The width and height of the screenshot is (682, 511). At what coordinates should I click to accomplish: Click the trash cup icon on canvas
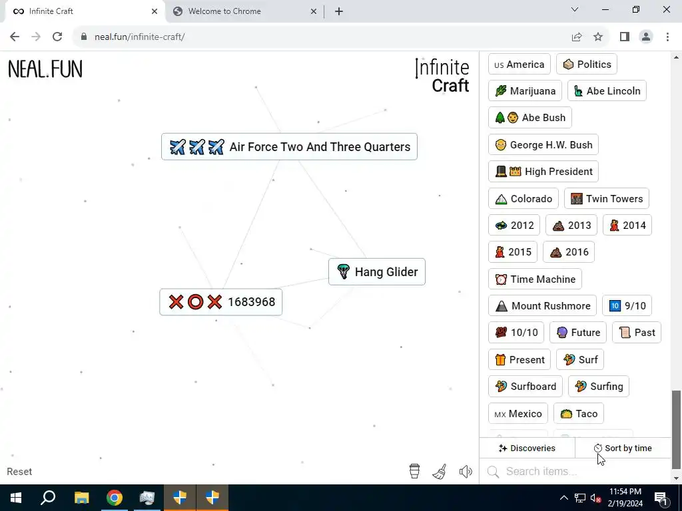[414, 471]
